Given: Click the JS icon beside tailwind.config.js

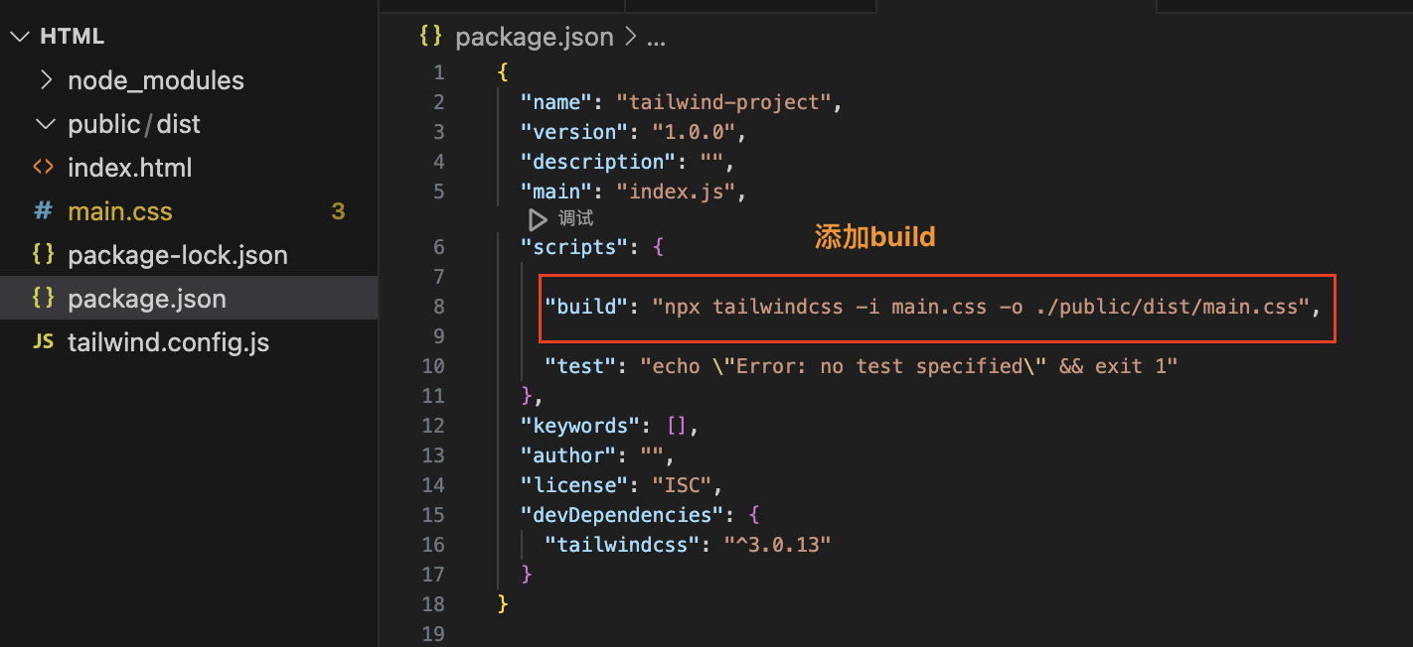Looking at the screenshot, I should coord(43,342).
